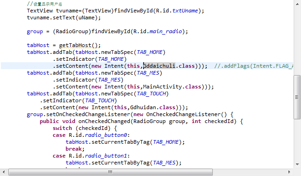Viewport: 301px width, 176px height.
Task: Click the vertical scrollbar thumb
Action: pyautogui.click(x=297, y=97)
